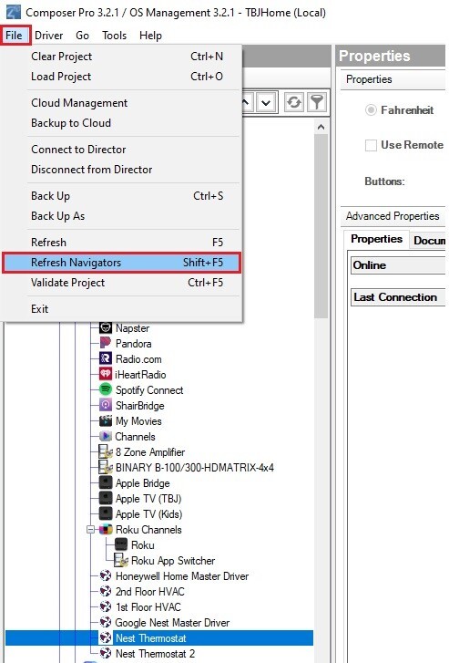
Task: Select the iHeartRadio icon
Action: pyautogui.click(x=105, y=374)
